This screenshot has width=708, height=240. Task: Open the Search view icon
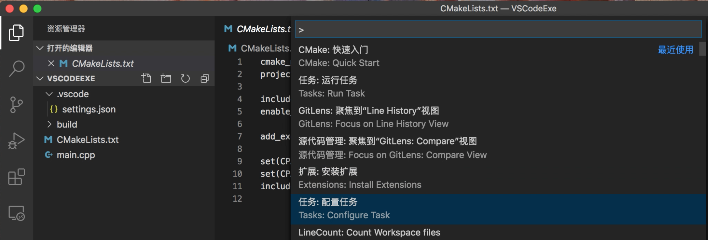pyautogui.click(x=16, y=69)
